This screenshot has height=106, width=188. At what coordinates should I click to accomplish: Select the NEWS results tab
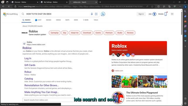point(76,20)
